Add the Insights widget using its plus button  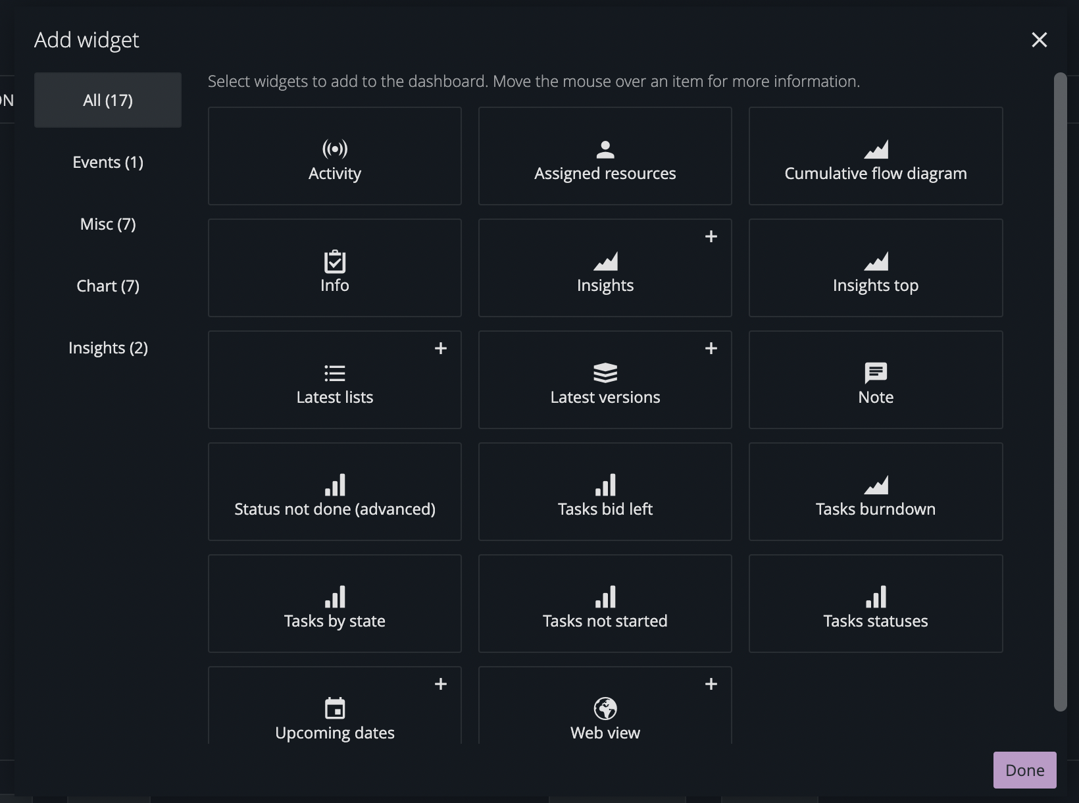[x=711, y=236]
